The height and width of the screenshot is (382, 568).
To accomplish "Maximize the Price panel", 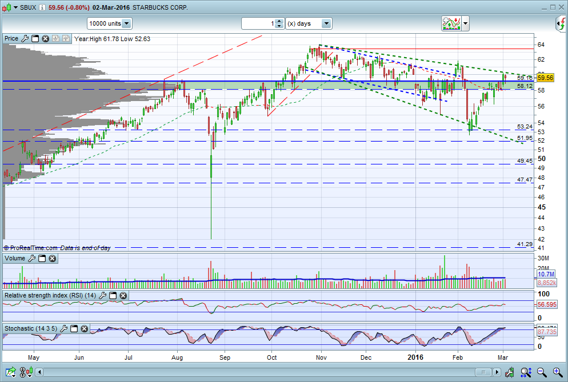I will click(35, 38).
